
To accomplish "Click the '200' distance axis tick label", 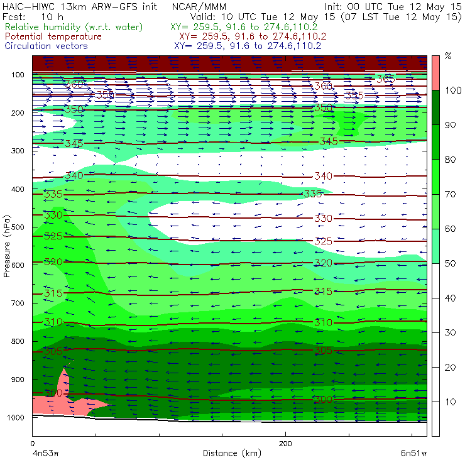I will [x=285, y=444].
